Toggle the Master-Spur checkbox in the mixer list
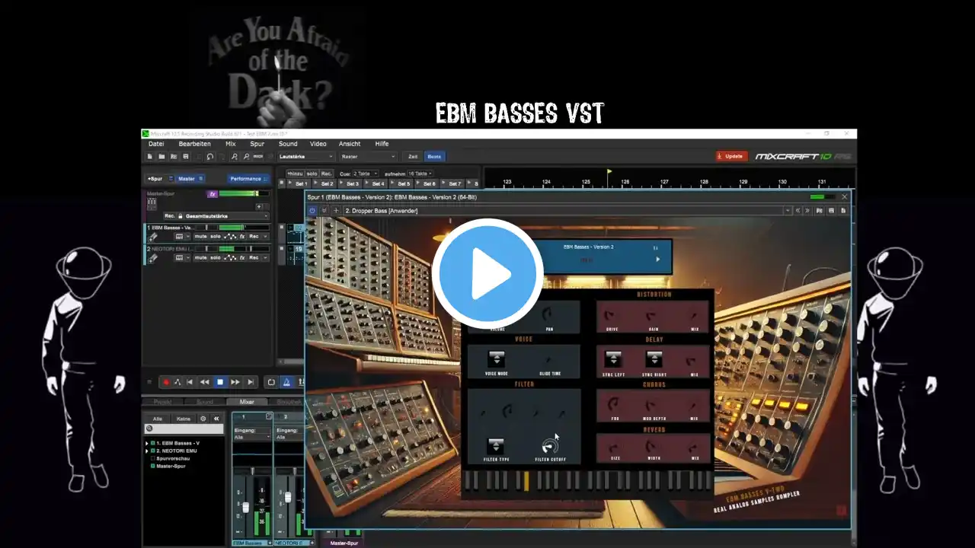Screen dimensions: 975x548 coord(152,466)
